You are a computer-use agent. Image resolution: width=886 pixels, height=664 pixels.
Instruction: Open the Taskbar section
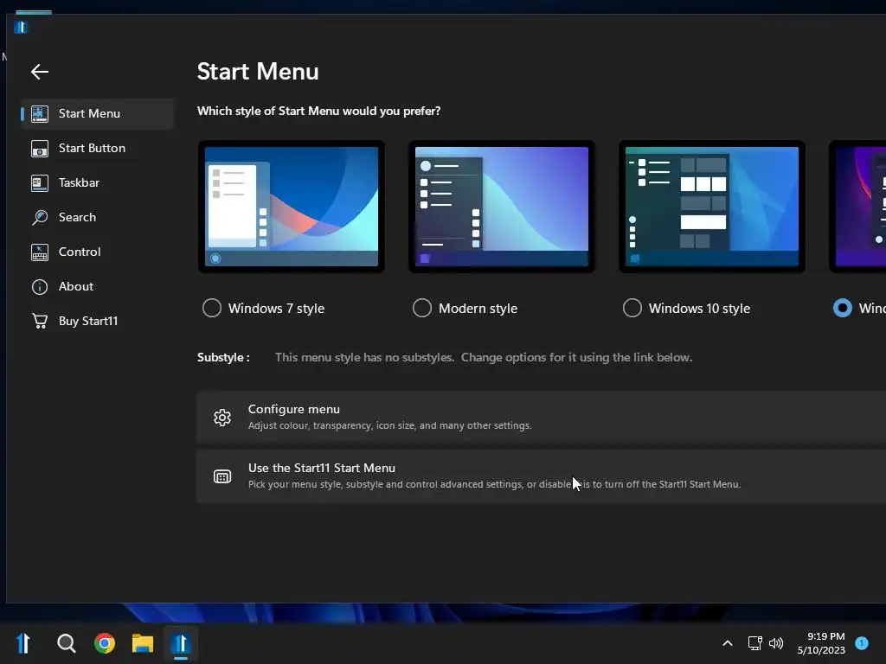(x=97, y=183)
